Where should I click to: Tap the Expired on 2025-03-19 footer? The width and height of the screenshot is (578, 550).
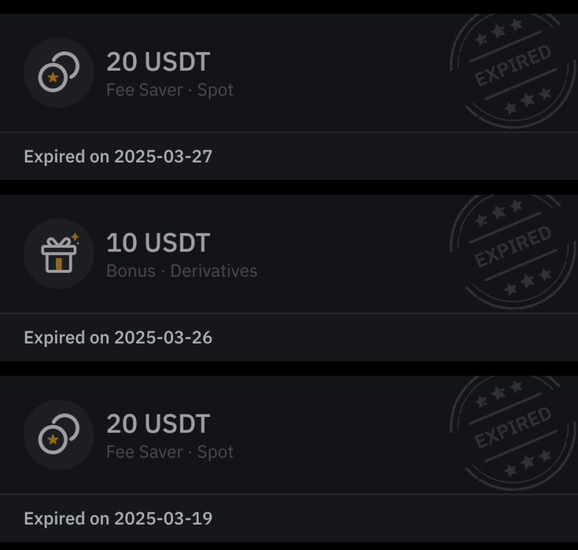tap(118, 519)
